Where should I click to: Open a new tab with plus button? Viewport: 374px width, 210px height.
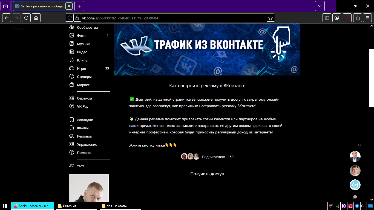point(79,6)
